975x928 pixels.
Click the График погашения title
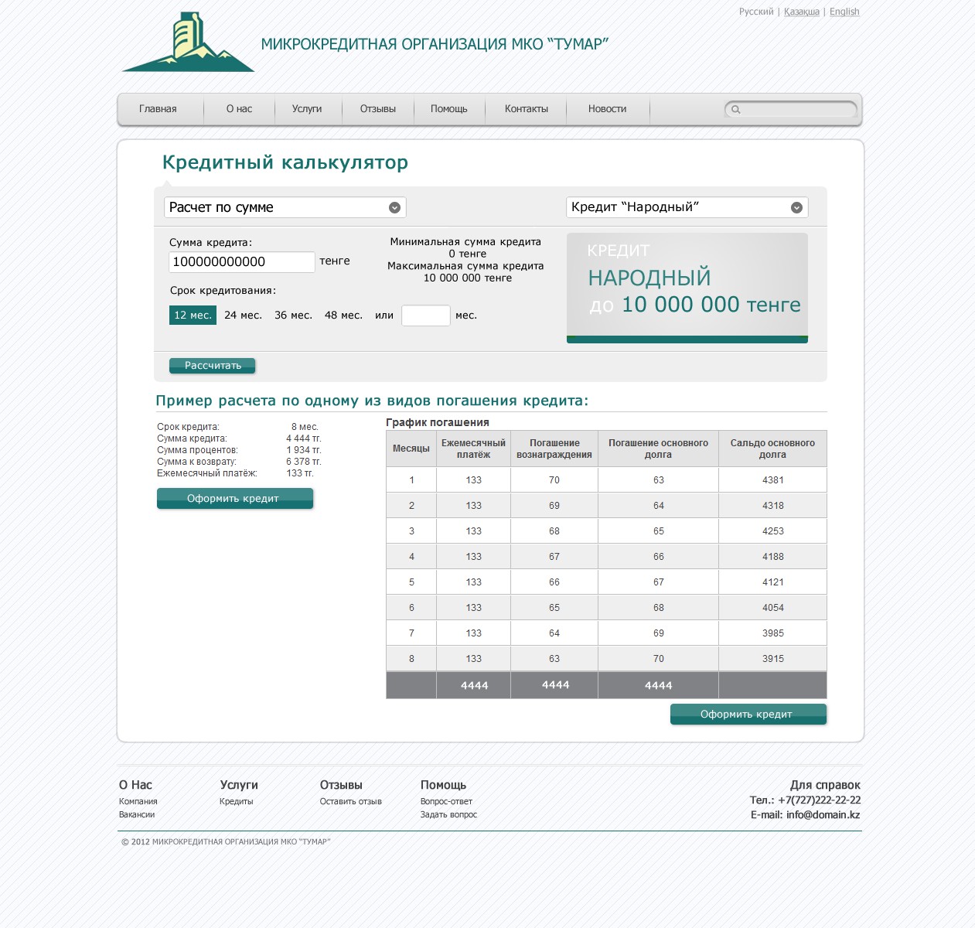point(438,422)
